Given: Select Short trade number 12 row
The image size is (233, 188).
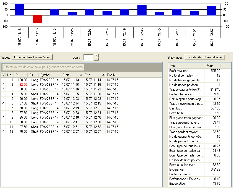Looking at the screenshot, I should (x=55, y=132).
